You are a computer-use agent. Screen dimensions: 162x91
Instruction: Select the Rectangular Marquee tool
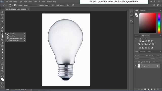(2, 15)
